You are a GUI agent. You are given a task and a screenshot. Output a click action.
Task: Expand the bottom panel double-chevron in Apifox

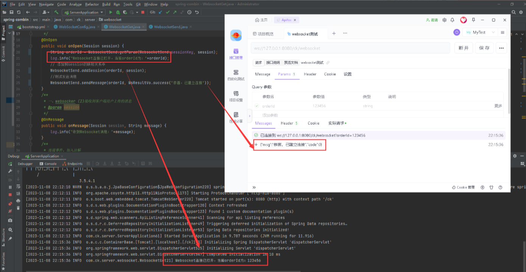[254, 187]
